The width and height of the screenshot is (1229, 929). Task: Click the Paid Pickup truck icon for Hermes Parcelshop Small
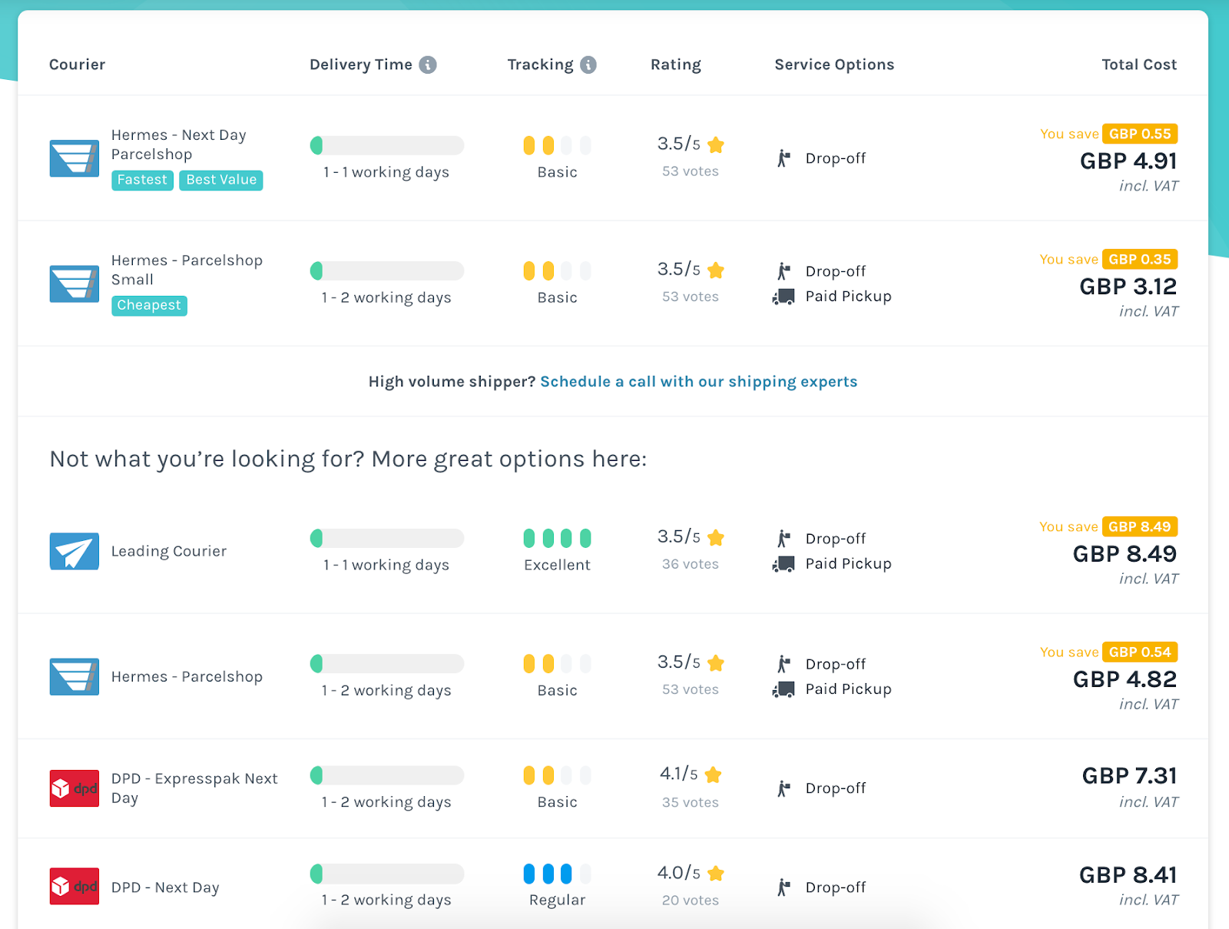783,297
